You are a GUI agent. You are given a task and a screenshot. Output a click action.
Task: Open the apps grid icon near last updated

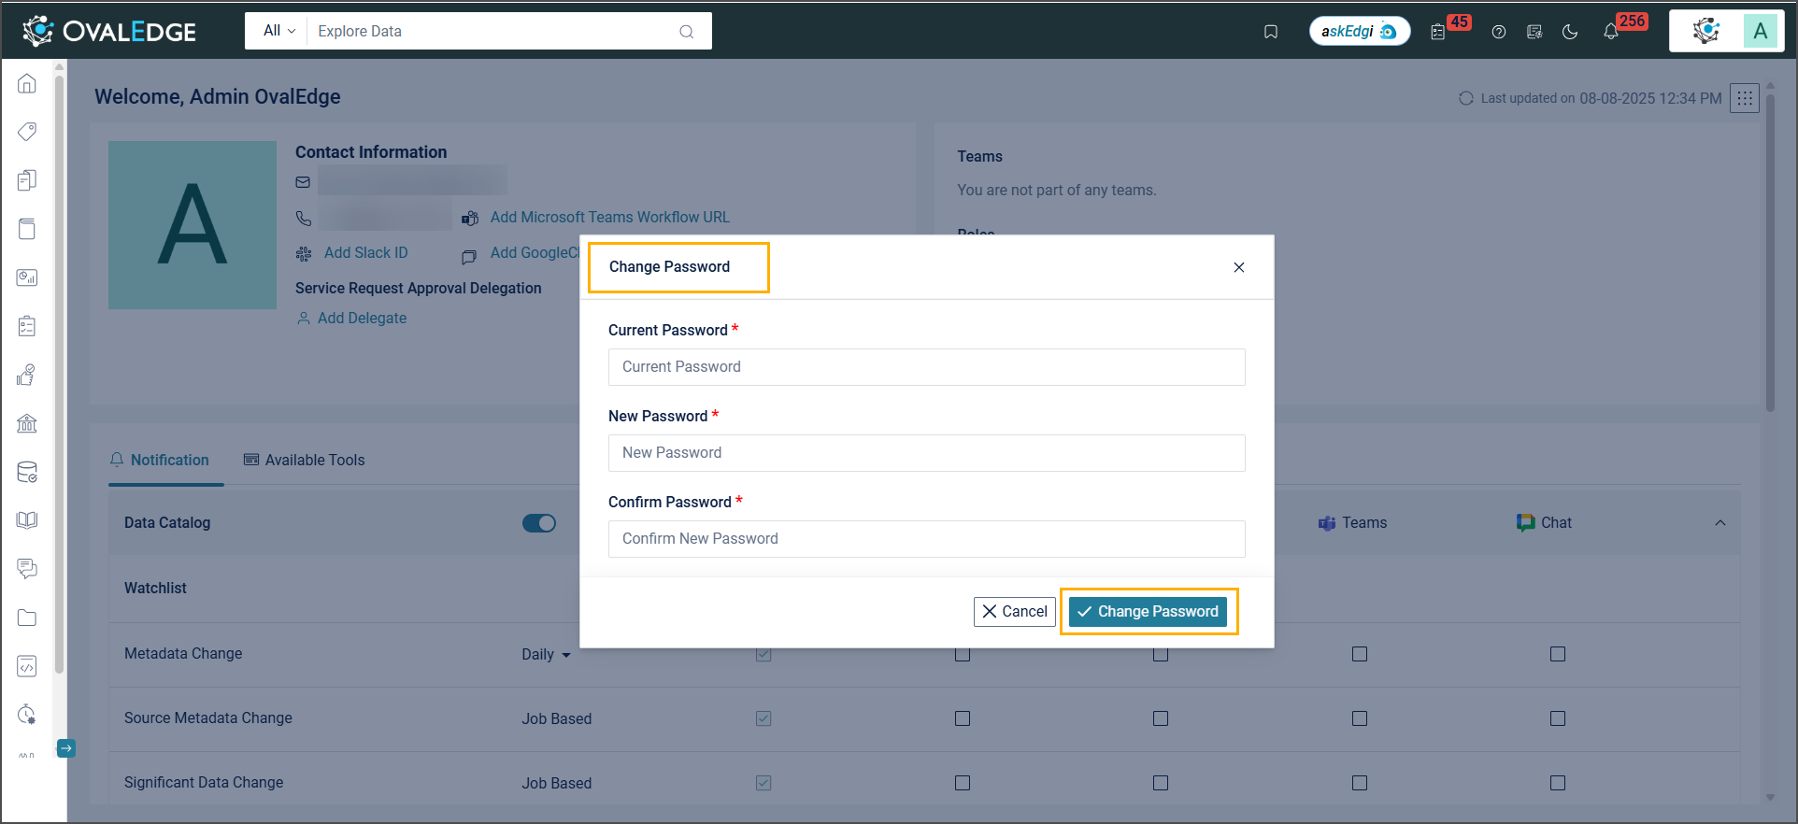[1744, 98]
